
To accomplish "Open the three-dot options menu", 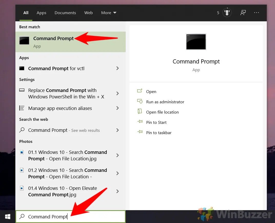I will coord(257,13).
